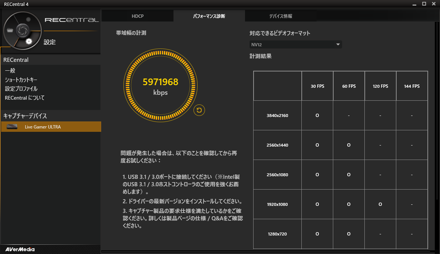The height and width of the screenshot is (254, 440).
Task: Restart the bandwidth measurement with the refresh icon
Action: [199, 110]
